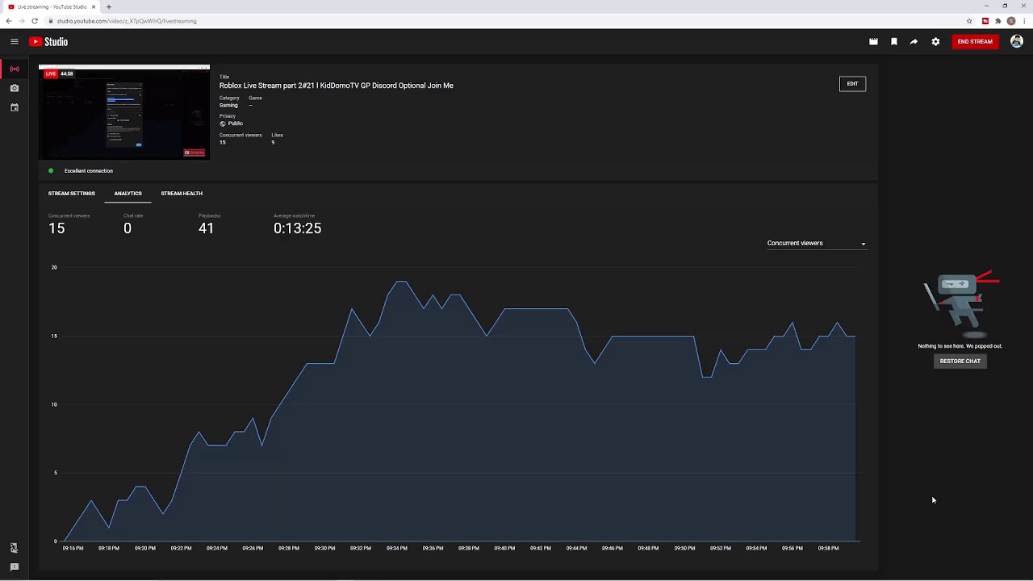Screen dimensions: 1033x581
Task: Expand the Concurrent viewers metric dropdown
Action: point(816,244)
